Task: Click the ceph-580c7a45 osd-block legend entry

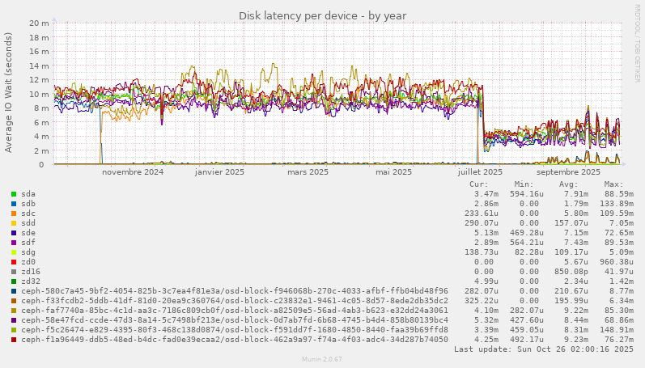Action: [235, 291]
